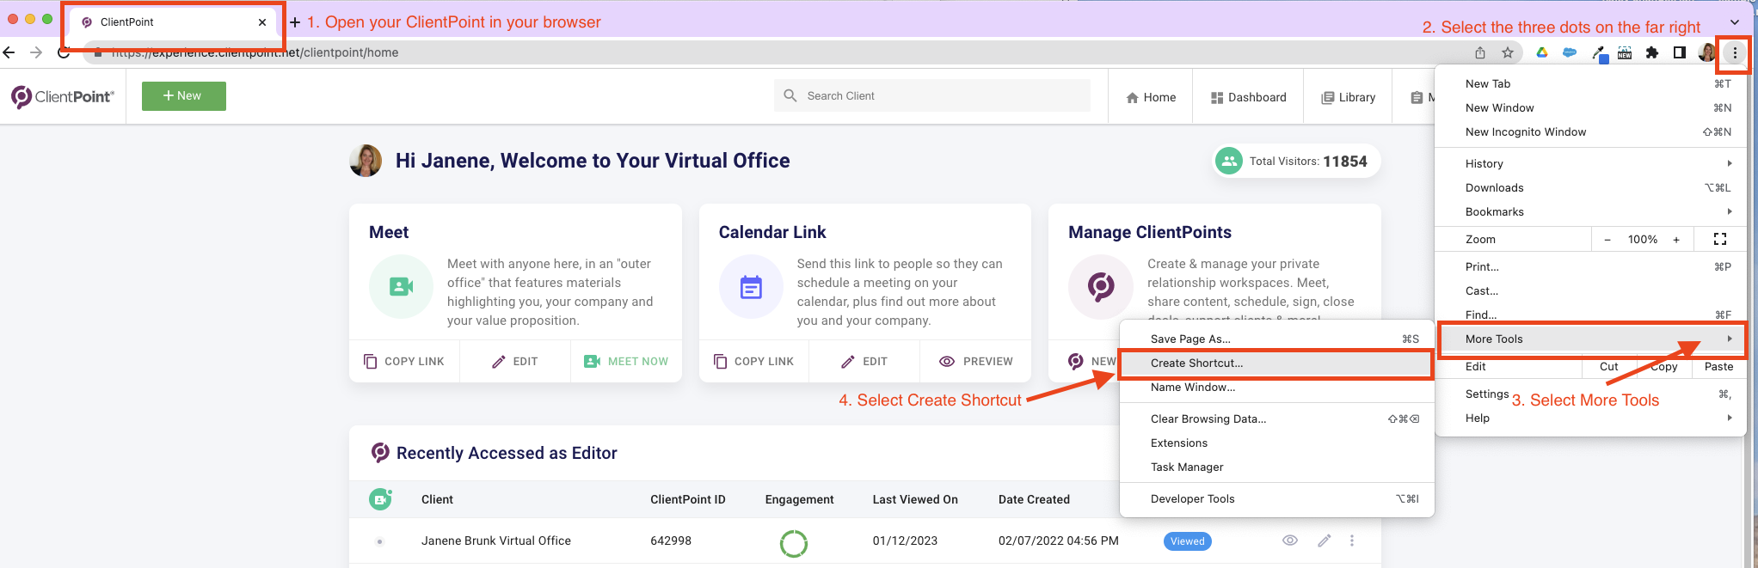
Task: Choose New Tab from Chrome menu
Action: click(x=1591, y=83)
